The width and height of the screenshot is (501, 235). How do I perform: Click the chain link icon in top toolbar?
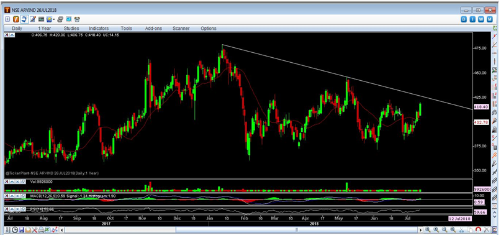click(x=60, y=19)
